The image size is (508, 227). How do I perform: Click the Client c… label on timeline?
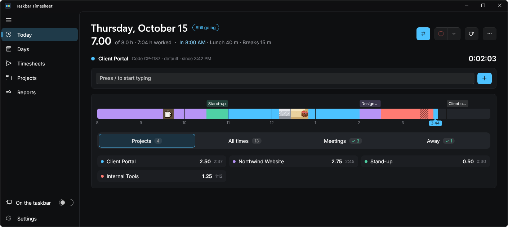[x=457, y=104]
